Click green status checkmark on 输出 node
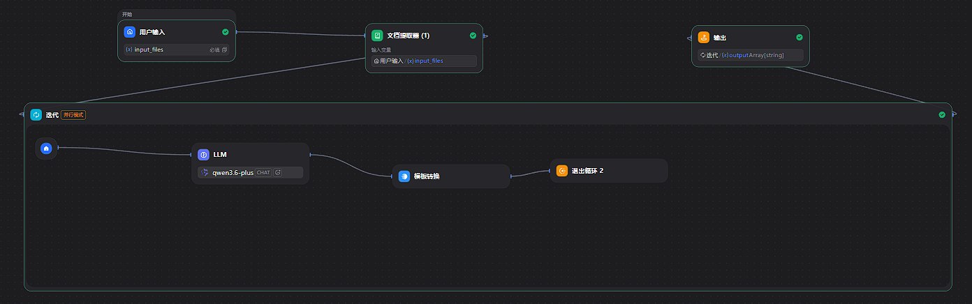Viewport: 972px width, 304px height. [x=799, y=38]
